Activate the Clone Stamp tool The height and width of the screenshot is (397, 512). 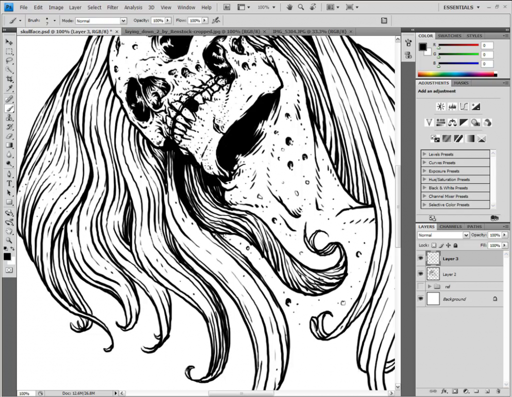click(x=8, y=118)
